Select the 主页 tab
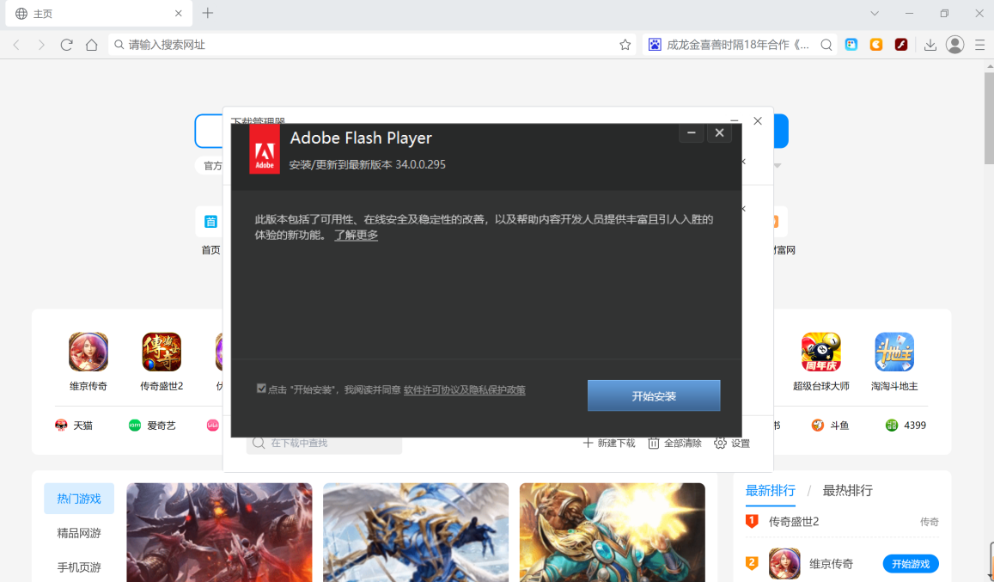994x582 pixels. (x=98, y=14)
